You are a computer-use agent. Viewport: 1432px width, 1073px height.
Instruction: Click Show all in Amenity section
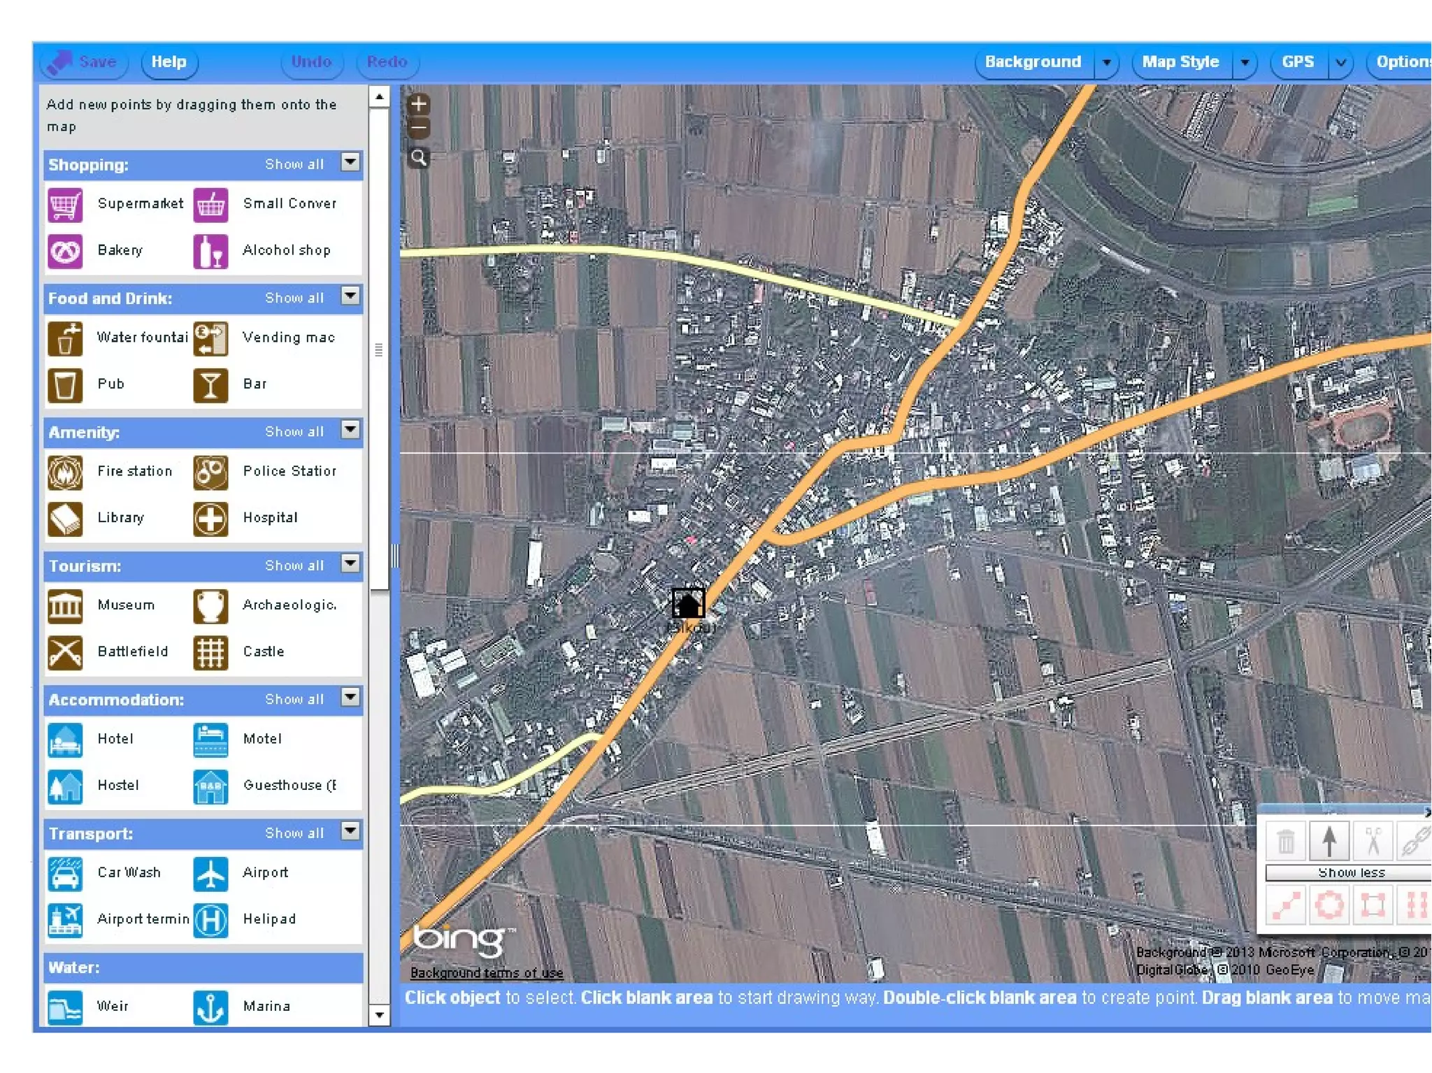294,432
